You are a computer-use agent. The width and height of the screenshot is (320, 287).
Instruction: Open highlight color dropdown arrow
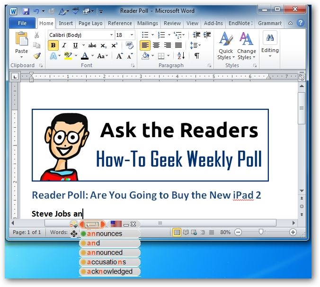pyautogui.click(x=76, y=56)
